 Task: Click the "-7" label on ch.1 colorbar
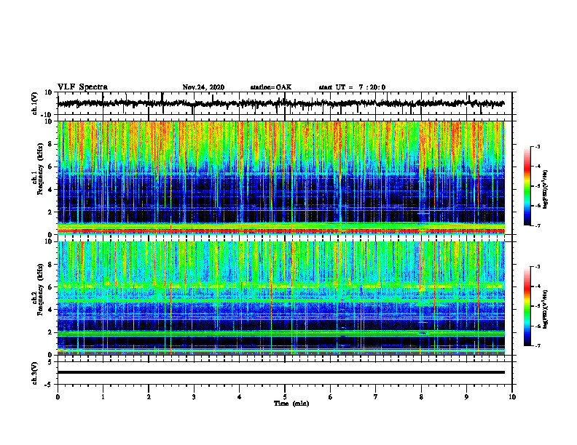point(537,225)
